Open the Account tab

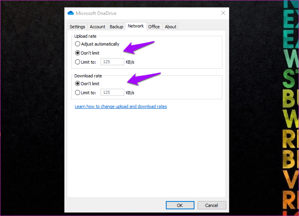coord(97,27)
